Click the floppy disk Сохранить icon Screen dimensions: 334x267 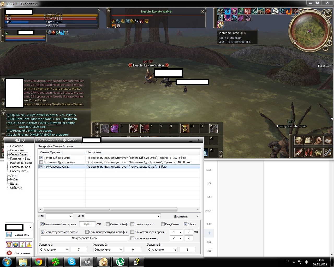(9, 234)
